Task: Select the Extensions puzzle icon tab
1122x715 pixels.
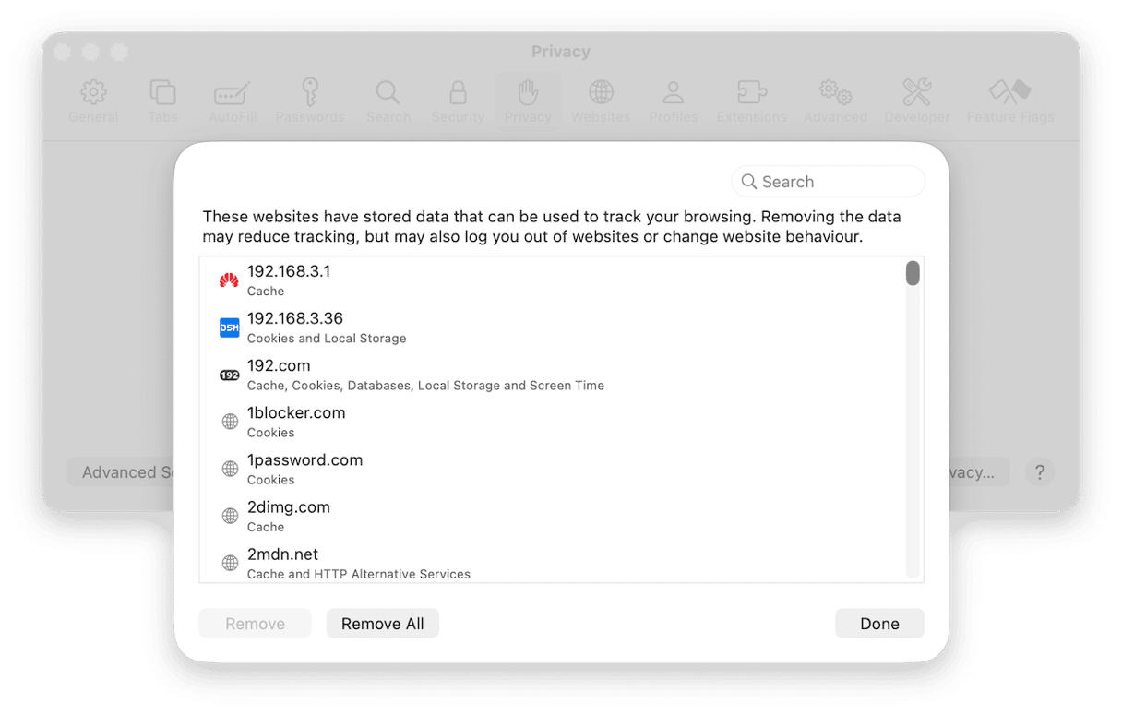Action: [751, 101]
